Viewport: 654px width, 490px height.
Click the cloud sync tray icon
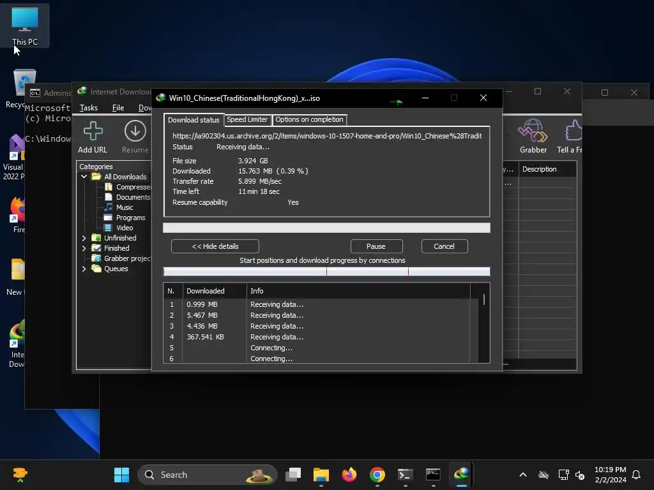click(x=543, y=475)
